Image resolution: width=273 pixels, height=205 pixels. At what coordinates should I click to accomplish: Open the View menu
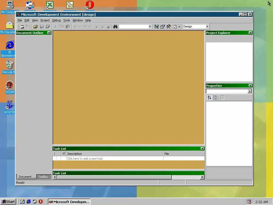(35, 20)
